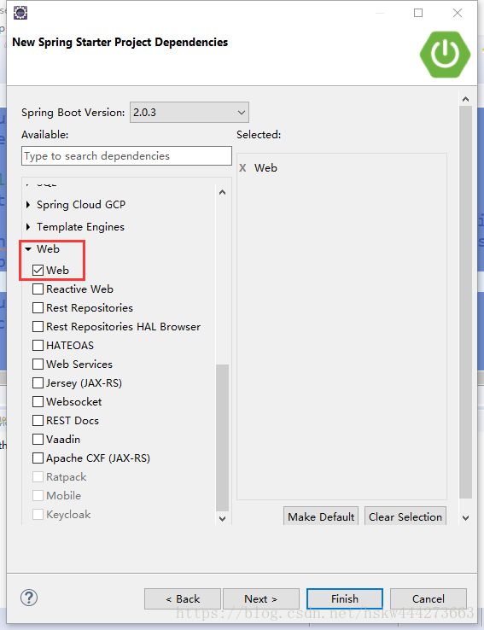Close the dialog window

[x=458, y=13]
